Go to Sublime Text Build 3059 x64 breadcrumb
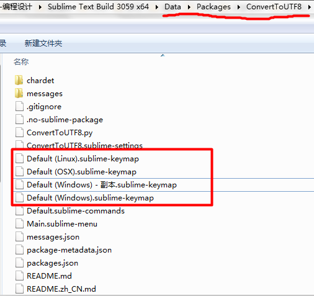This screenshot has width=314, height=296. tap(98, 7)
